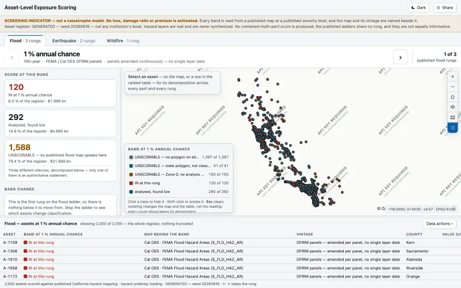Zoom out of the map

click(452, 87)
